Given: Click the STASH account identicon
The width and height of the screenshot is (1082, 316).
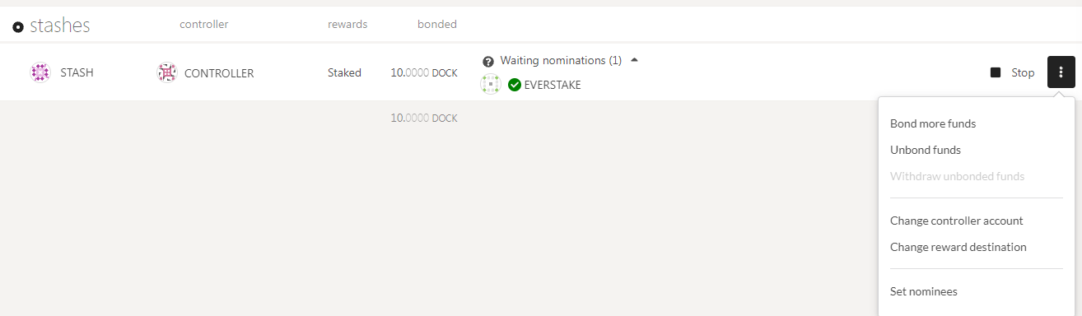Looking at the screenshot, I should [40, 72].
